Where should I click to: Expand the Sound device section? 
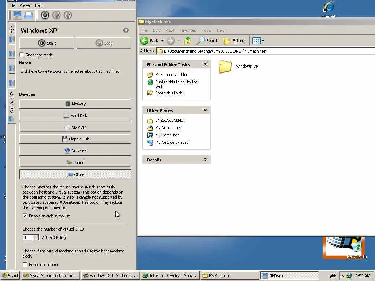click(x=75, y=162)
